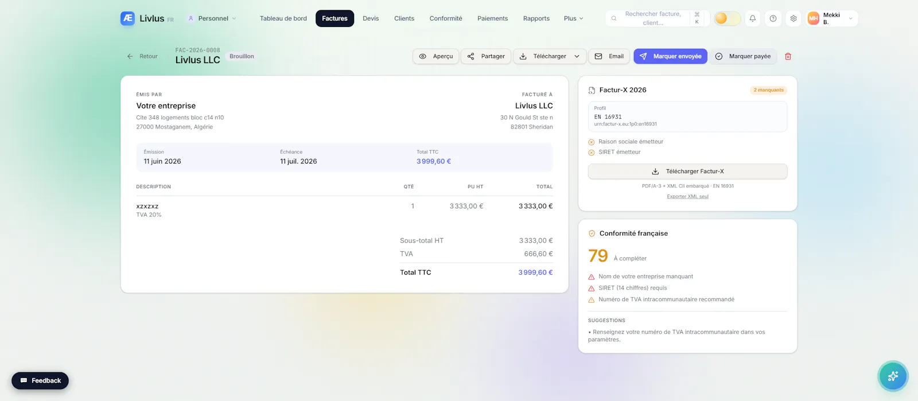Open the AI assistant sparkle button
The width and height of the screenshot is (918, 401).
click(893, 376)
